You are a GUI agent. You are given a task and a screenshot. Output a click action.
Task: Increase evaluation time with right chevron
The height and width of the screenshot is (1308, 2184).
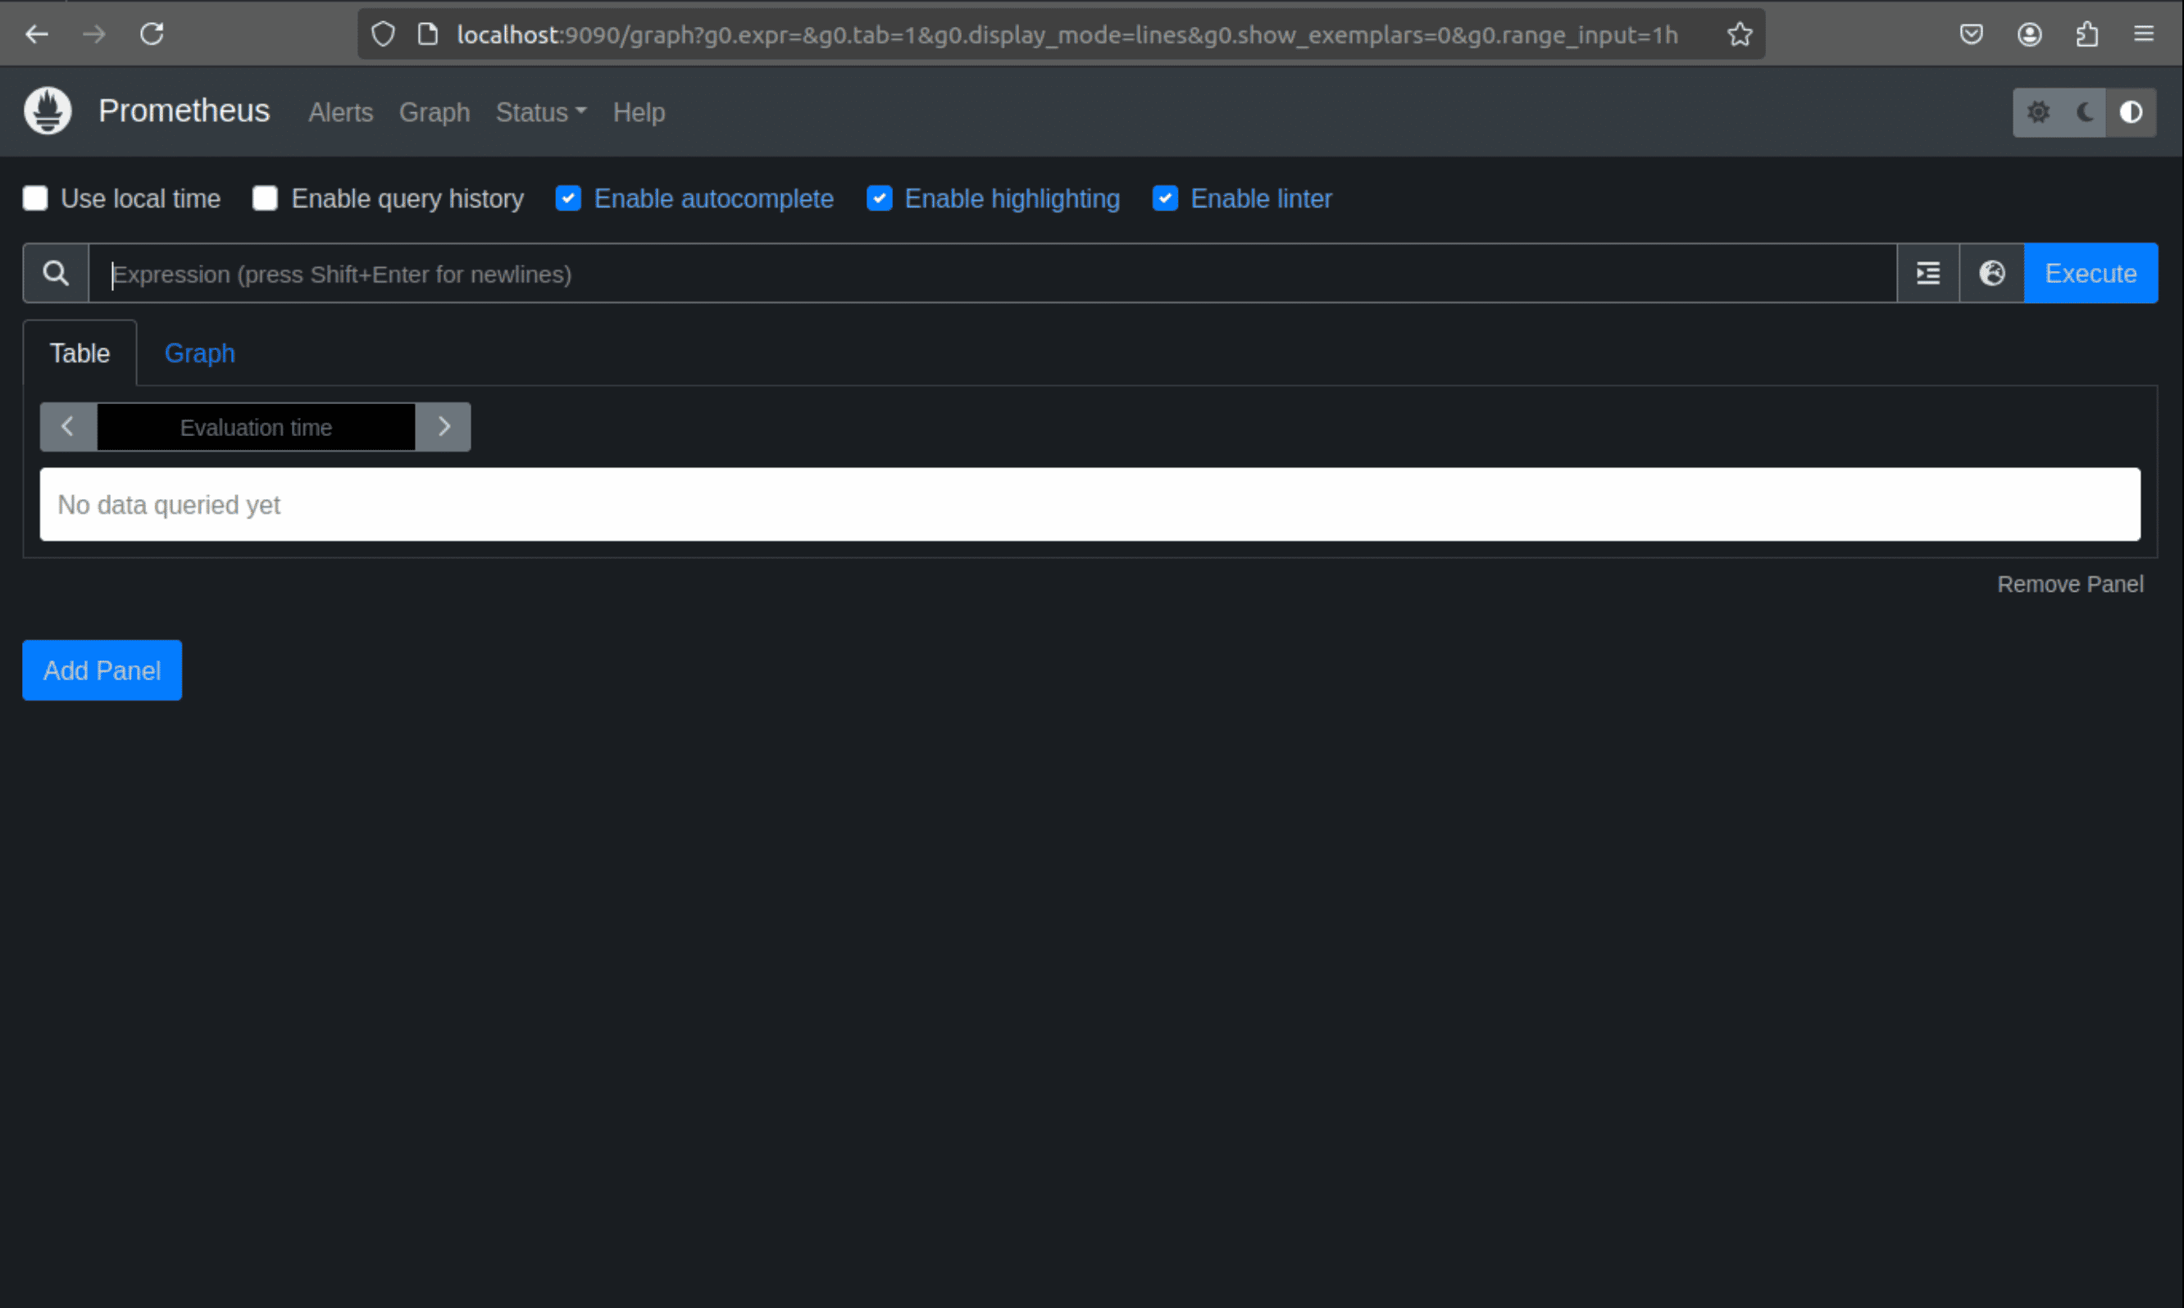click(x=444, y=427)
